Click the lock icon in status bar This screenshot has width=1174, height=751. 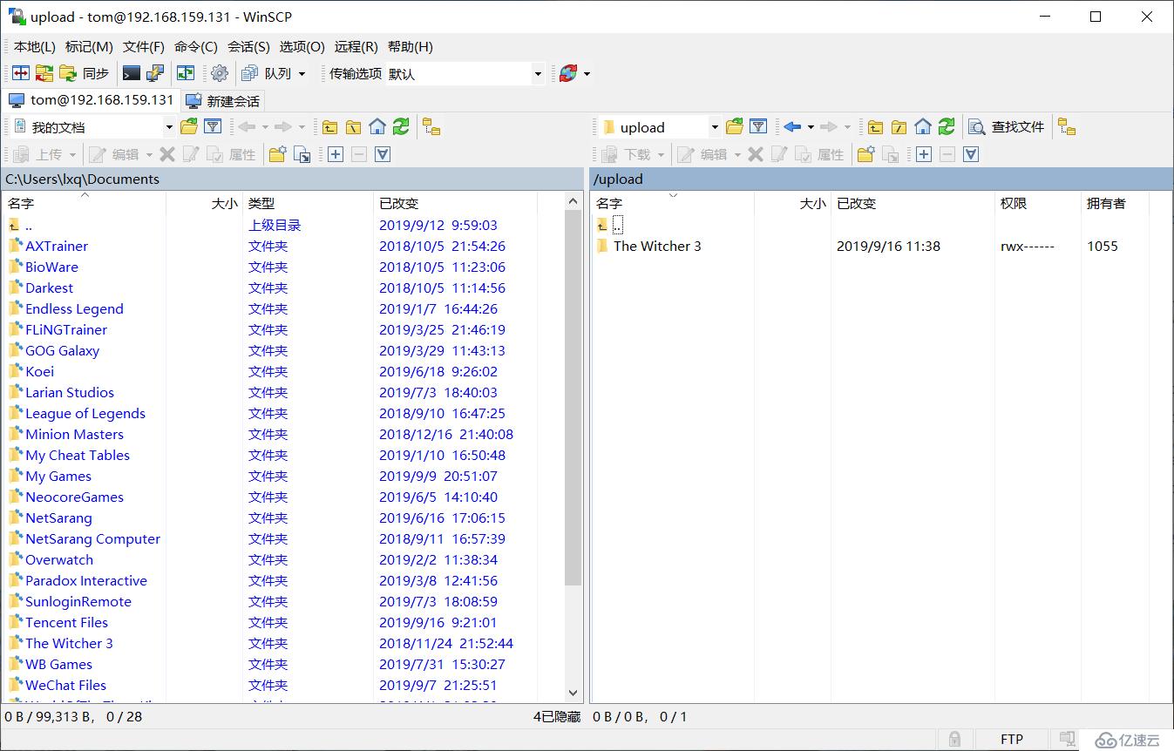(955, 739)
